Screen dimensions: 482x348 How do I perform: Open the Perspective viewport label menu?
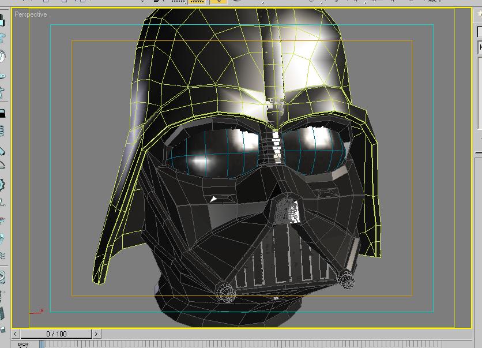(x=31, y=14)
